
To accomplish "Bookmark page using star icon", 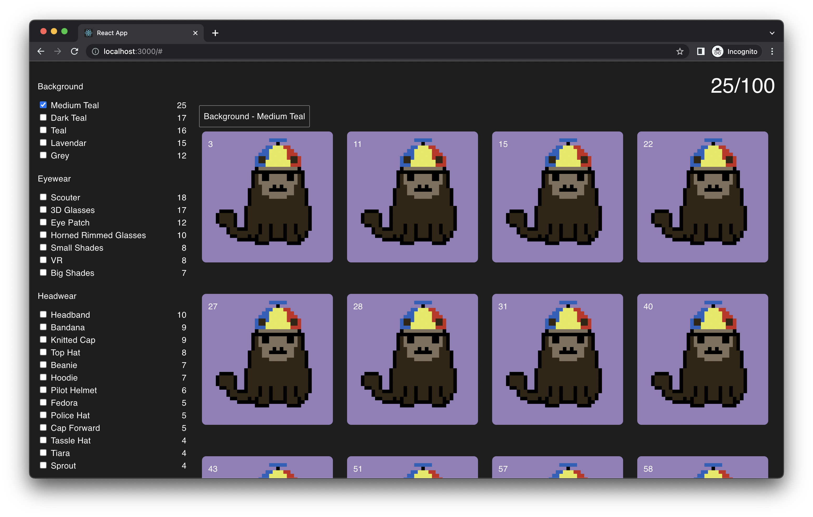I will pos(680,51).
